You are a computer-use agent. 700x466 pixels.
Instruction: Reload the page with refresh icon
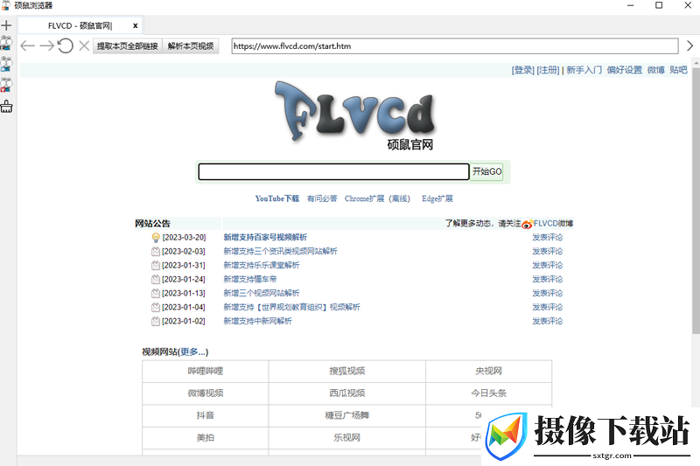(65, 45)
